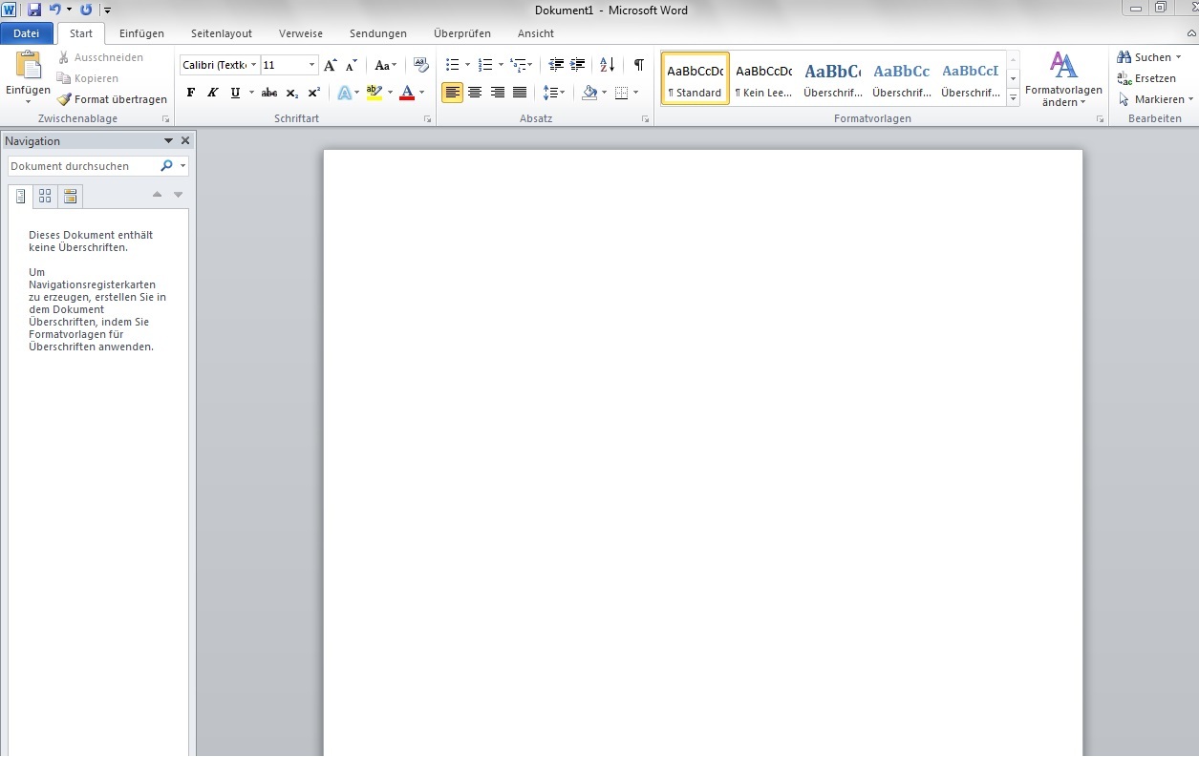Open the Customize Quick Access Toolbar arrow
This screenshot has height=757, width=1199.
107,11
